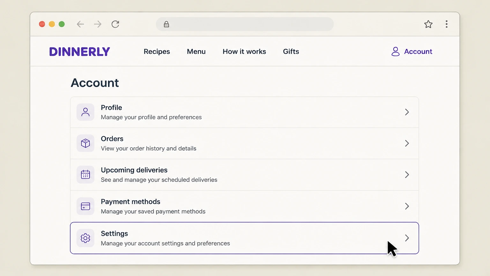
Task: Click the Orders box icon
Action: click(x=85, y=143)
